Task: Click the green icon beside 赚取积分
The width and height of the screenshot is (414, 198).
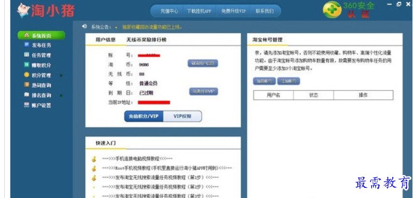Action: point(27,65)
